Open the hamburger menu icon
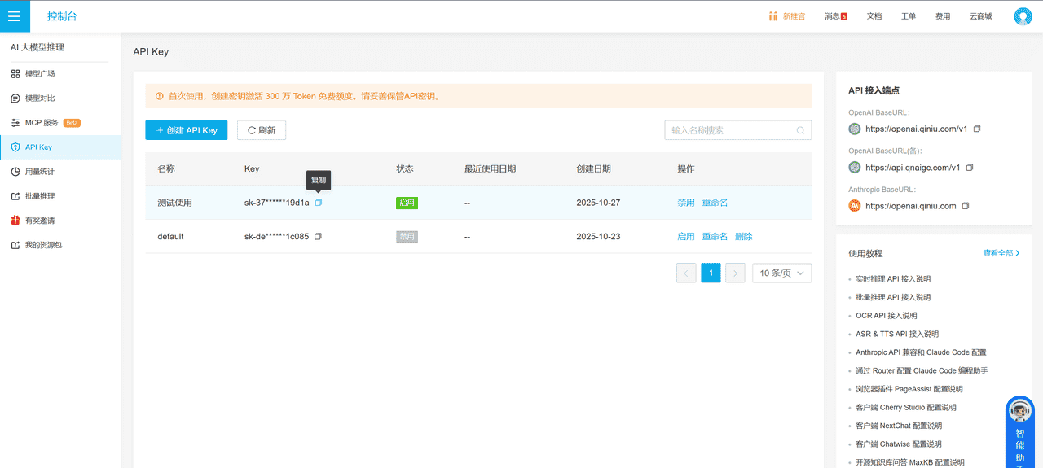The width and height of the screenshot is (1043, 468). pyautogui.click(x=15, y=16)
